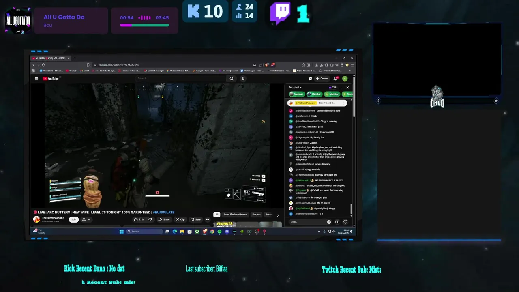Click the YouTube logo
Screen dimensions: 519x292
pos(51,79)
